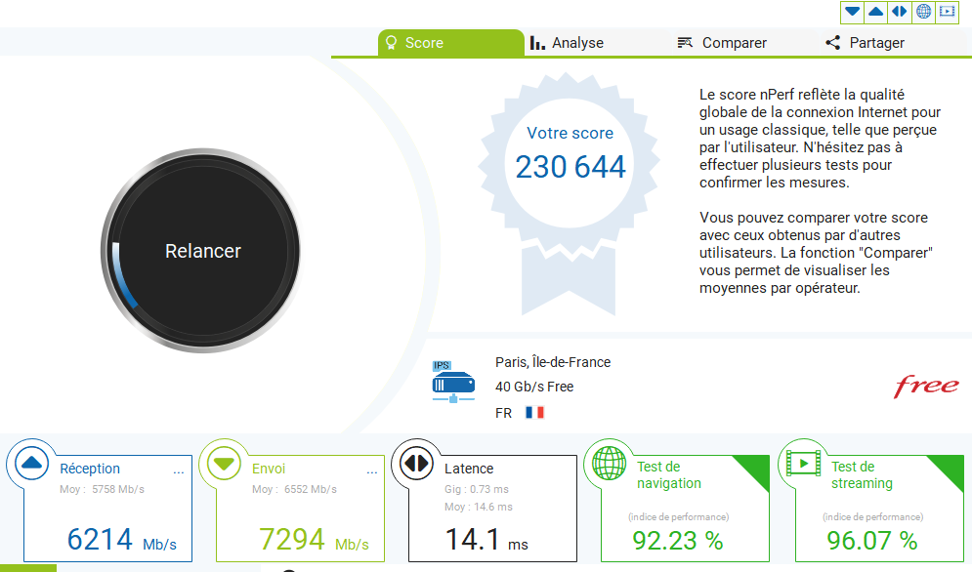972x572 pixels.
Task: Click the globe browsing icon in top-right toolbar
Action: click(x=924, y=11)
